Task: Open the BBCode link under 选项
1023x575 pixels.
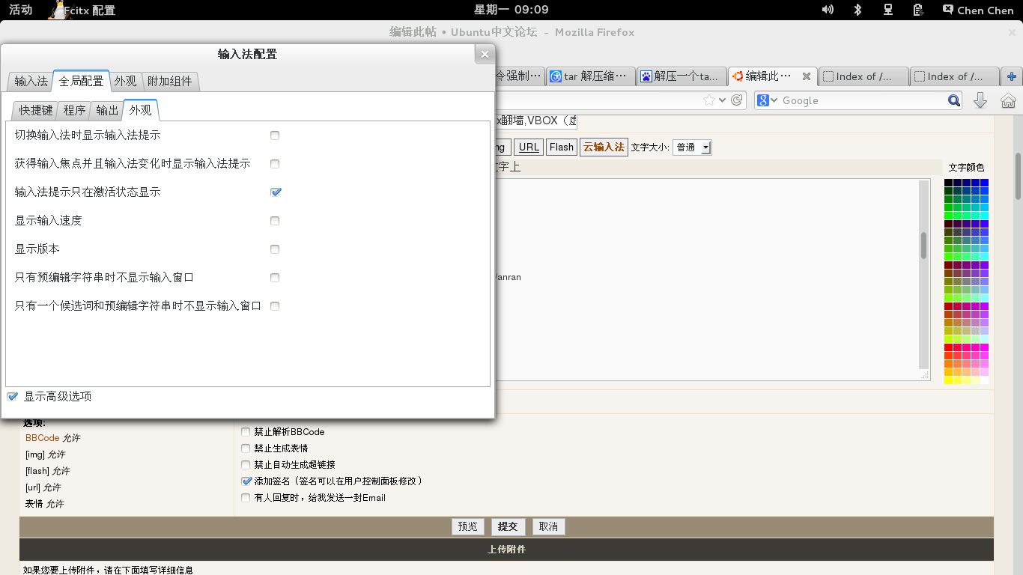Action: tap(42, 438)
